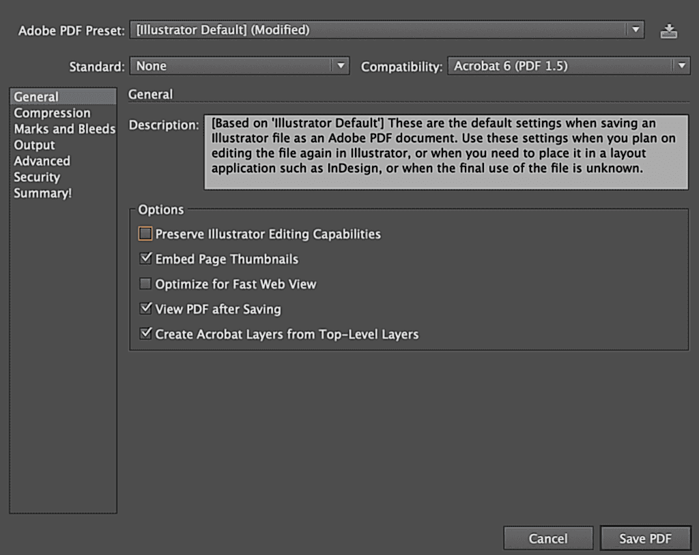Uncheck Embed Page Thumbnails

(x=145, y=259)
